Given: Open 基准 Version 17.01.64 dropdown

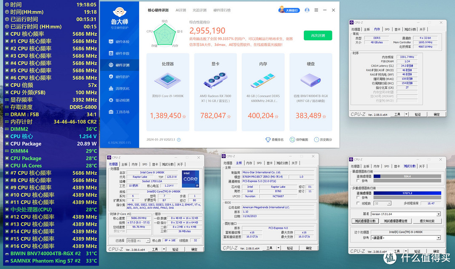Looking at the screenshot, I should tap(406, 214).
